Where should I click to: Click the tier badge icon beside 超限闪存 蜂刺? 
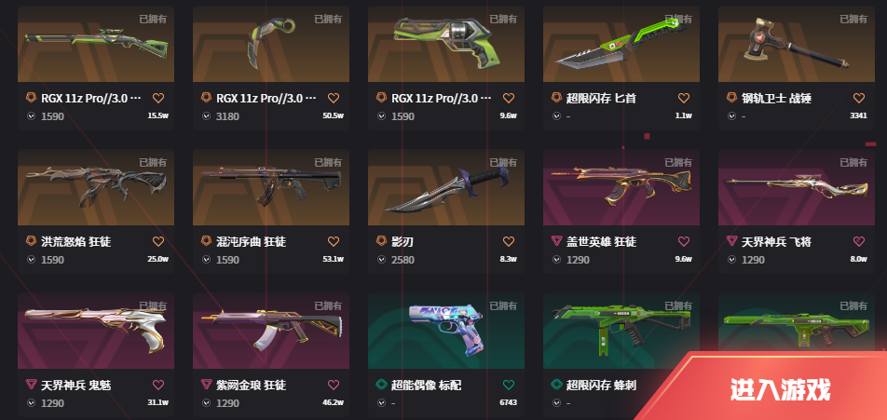[556, 385]
